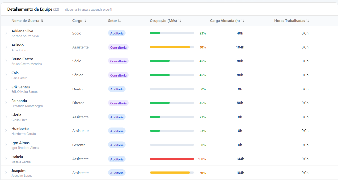The width and height of the screenshot is (338, 180).
Task: Click Consultoria badge in Fernanda row
Action: point(118,103)
